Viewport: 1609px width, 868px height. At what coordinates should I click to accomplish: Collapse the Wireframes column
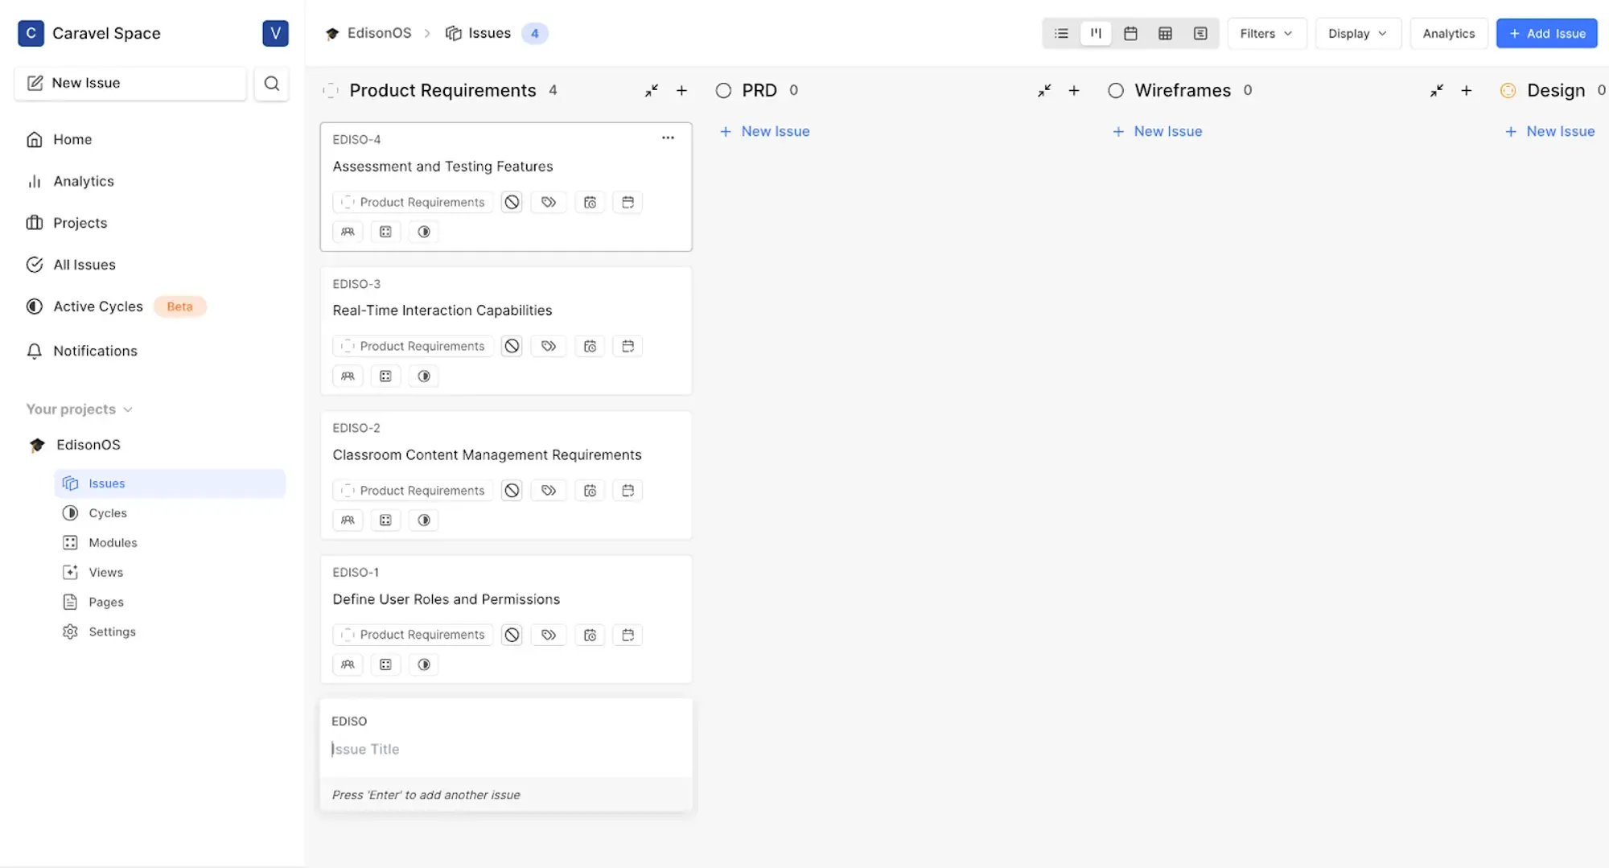pos(1436,91)
